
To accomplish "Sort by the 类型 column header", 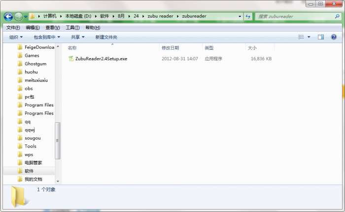I will 209,48.
